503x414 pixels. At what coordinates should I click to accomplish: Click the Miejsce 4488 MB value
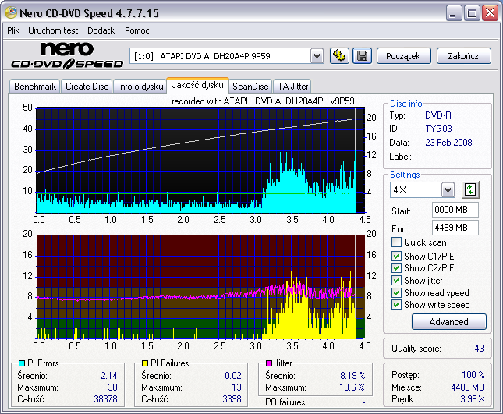pyautogui.click(x=467, y=387)
